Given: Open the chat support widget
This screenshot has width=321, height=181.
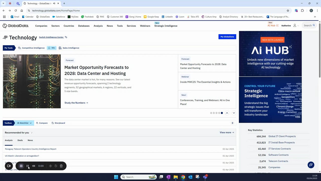Looking at the screenshot, I should [311, 165].
